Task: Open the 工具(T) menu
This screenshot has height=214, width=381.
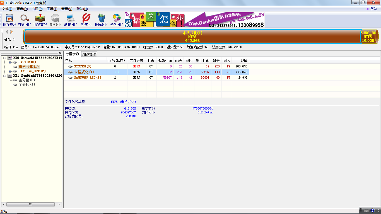Action: (52, 9)
